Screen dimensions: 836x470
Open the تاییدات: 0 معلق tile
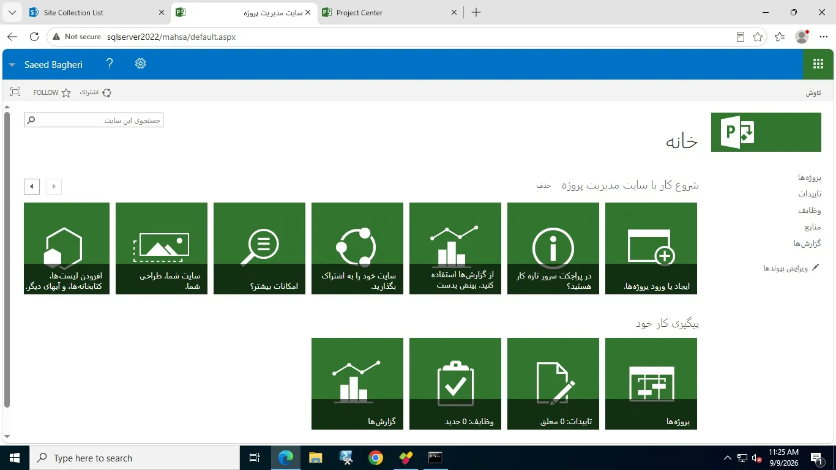point(553,384)
